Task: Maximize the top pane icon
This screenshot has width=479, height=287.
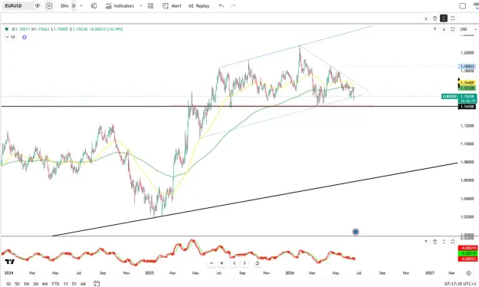Action: 452,18
